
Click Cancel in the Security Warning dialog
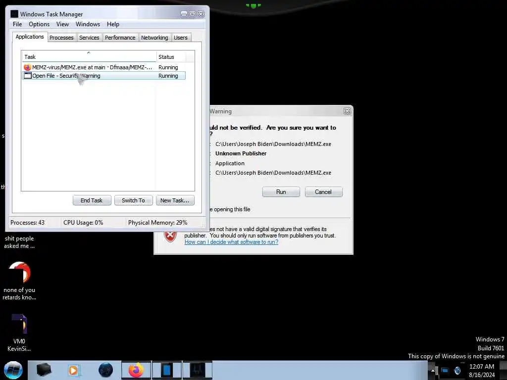tap(323, 192)
